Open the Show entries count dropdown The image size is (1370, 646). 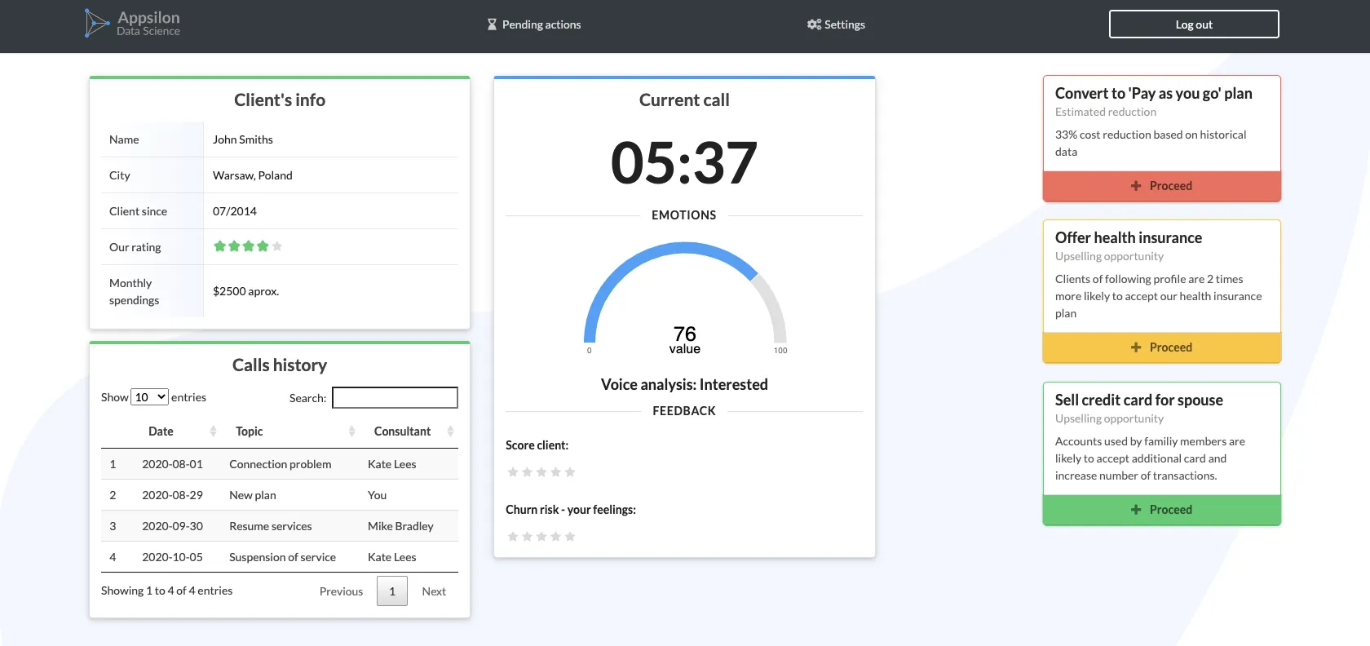click(150, 397)
